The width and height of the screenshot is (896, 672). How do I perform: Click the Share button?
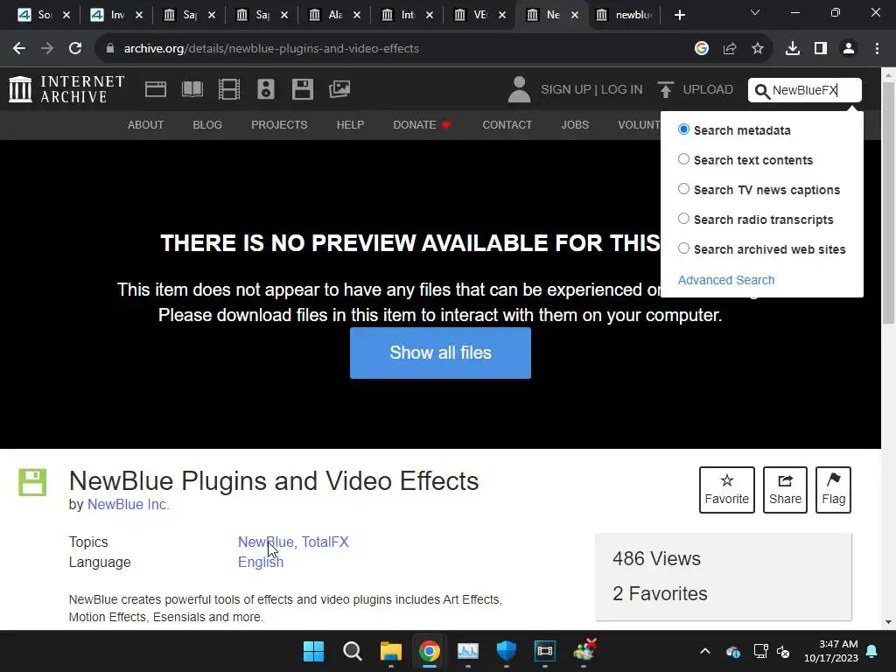tap(785, 490)
